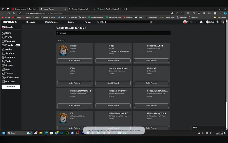Screen dimensions: 228x143
Task: Focus the People Results search field
Action: click(x=113, y=33)
